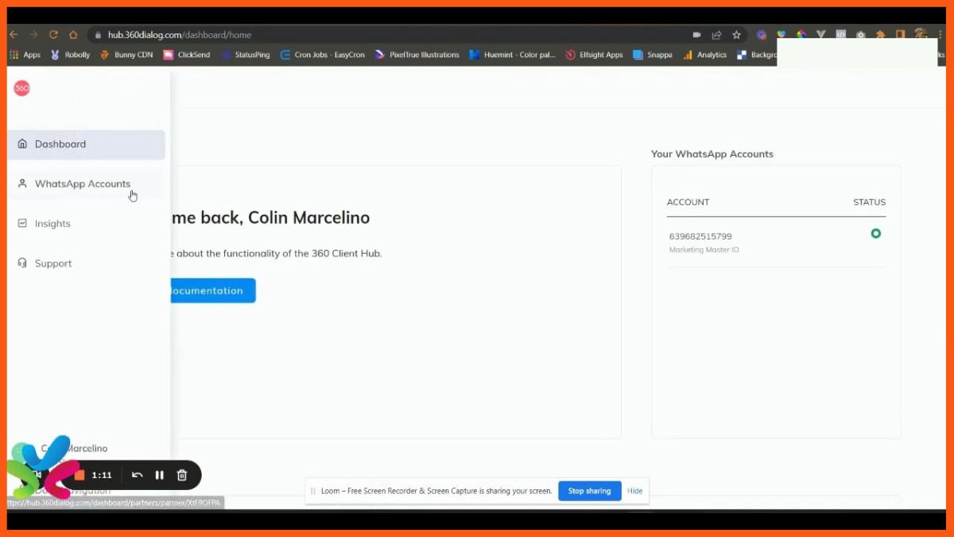954x537 pixels.
Task: Select WhatsApp Accounts in the sidebar
Action: [x=82, y=183]
